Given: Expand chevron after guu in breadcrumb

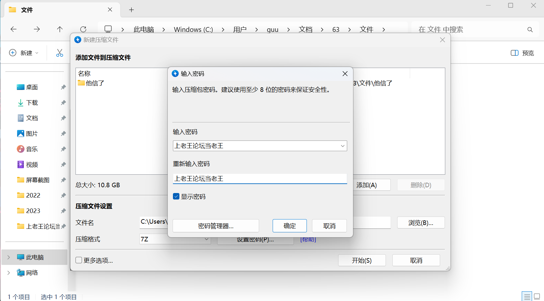Looking at the screenshot, I should 288,30.
